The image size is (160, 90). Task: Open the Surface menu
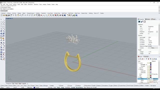click(x=15, y=4)
